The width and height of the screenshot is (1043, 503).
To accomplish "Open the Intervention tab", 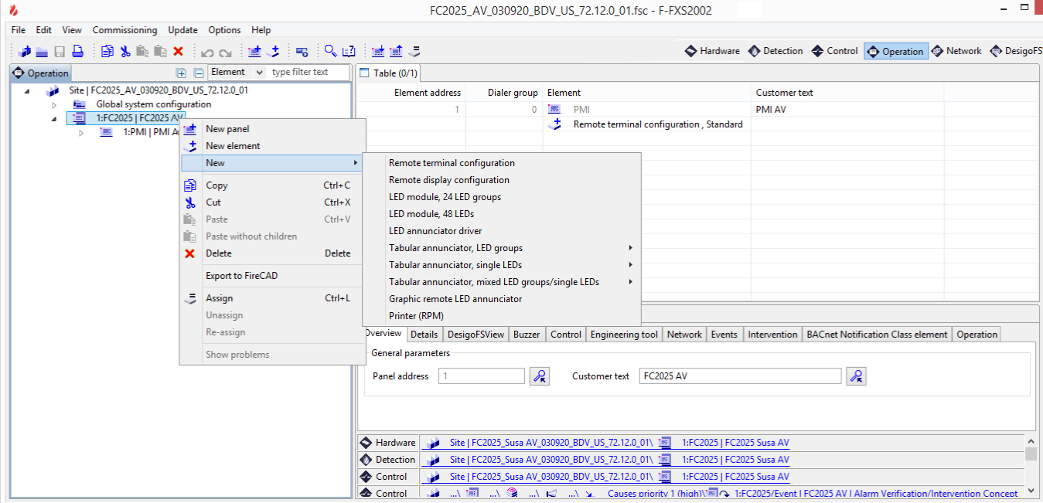I will pos(772,335).
